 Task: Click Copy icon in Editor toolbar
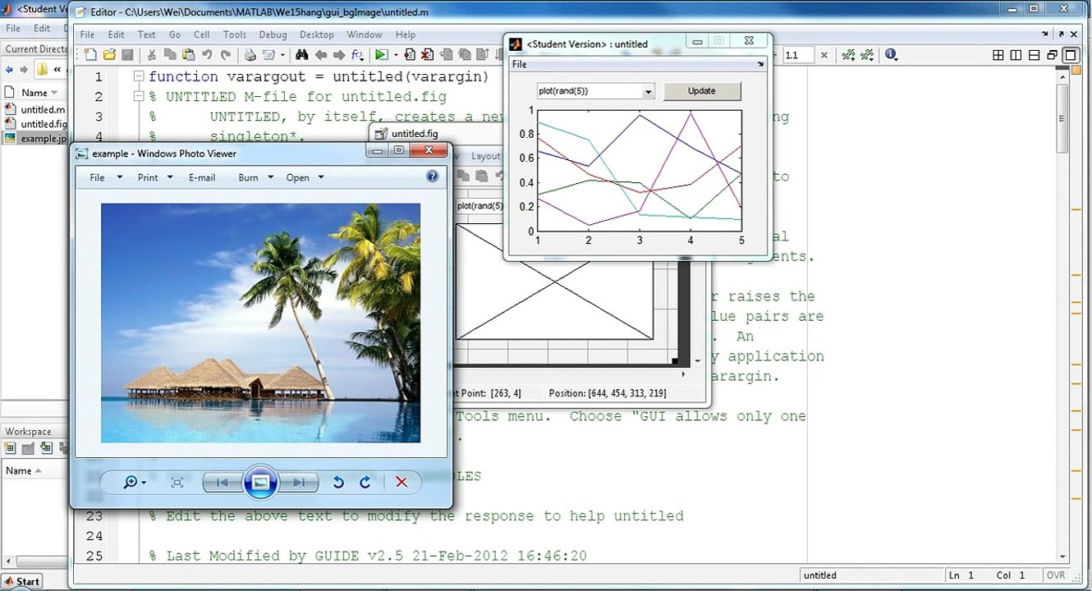169,55
